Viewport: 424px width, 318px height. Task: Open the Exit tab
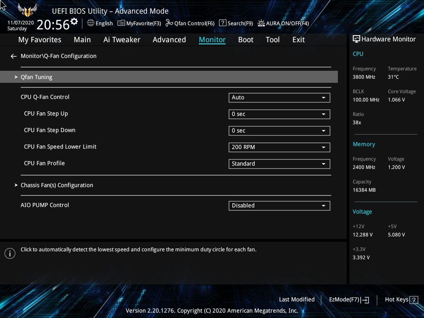pyautogui.click(x=299, y=40)
